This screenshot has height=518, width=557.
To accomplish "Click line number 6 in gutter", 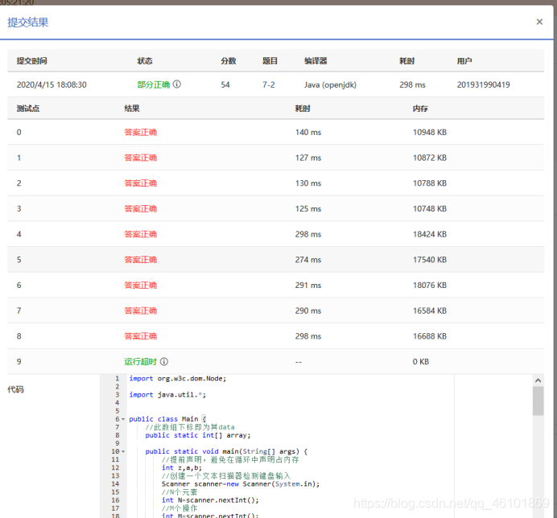I will point(117,419).
